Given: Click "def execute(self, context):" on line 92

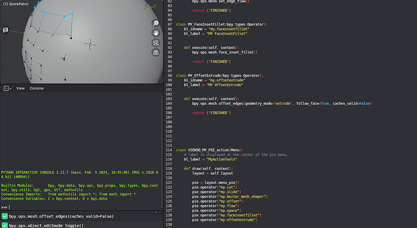Looking at the screenshot, I should coord(211,48).
